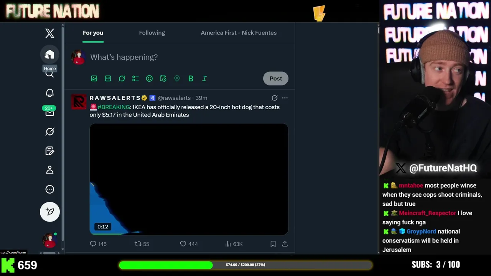Toggle italic formatting in the composer

click(204, 79)
